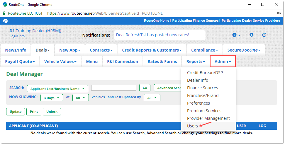Expand the Vehicle Values menu
This screenshot has width=285, height=145.
click(60, 62)
